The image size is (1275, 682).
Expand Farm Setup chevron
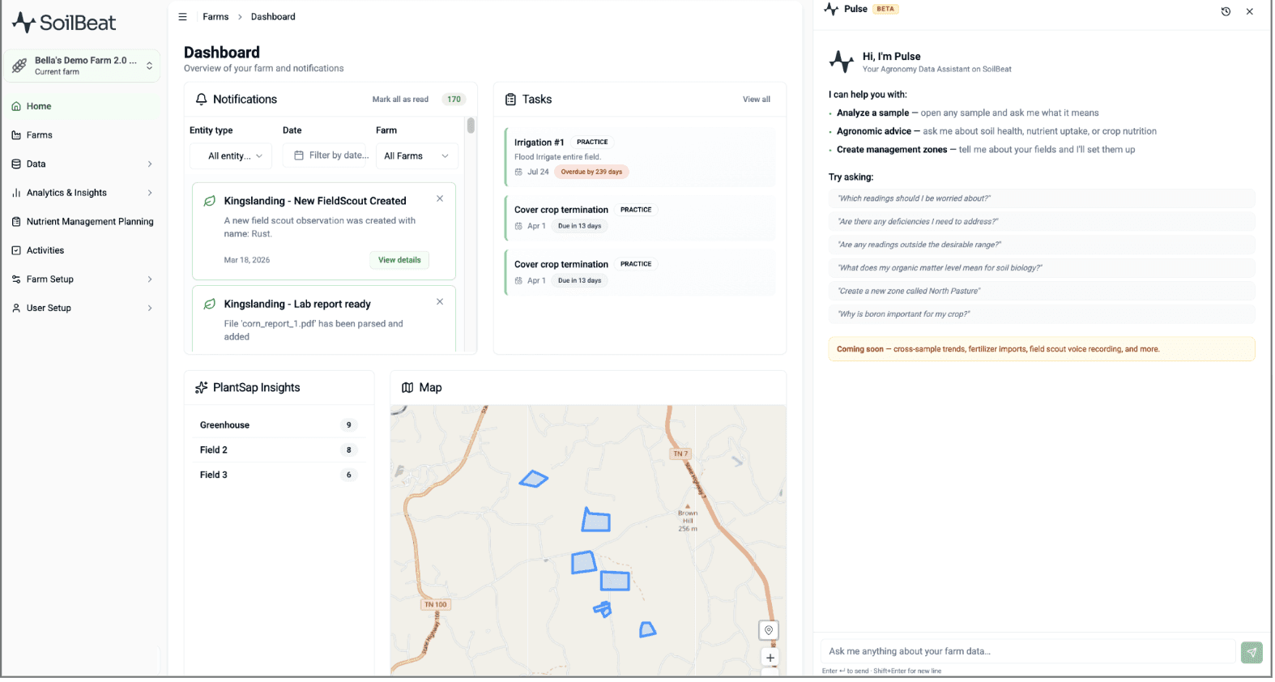point(150,279)
